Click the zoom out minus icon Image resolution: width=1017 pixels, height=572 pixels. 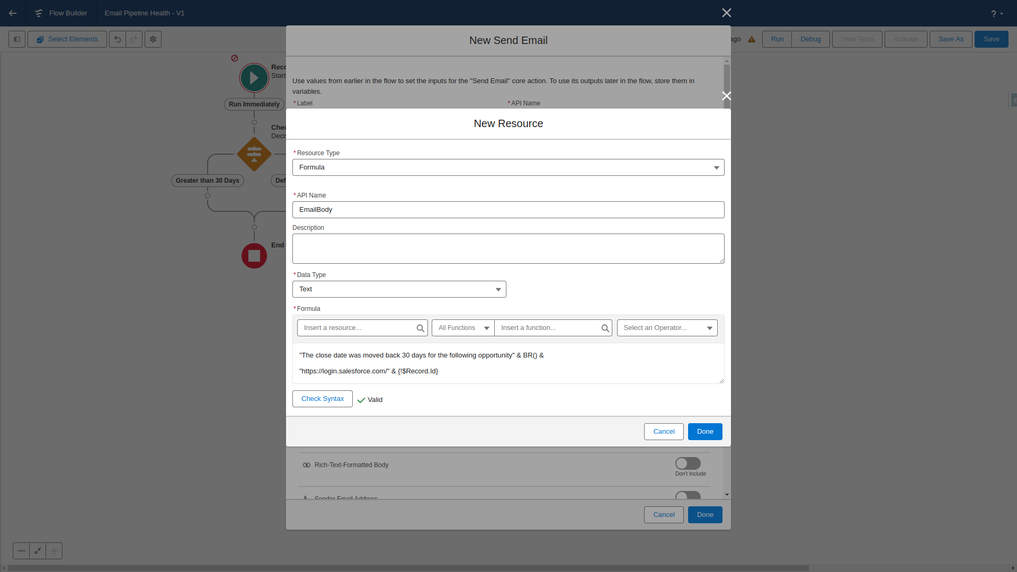pos(21,551)
